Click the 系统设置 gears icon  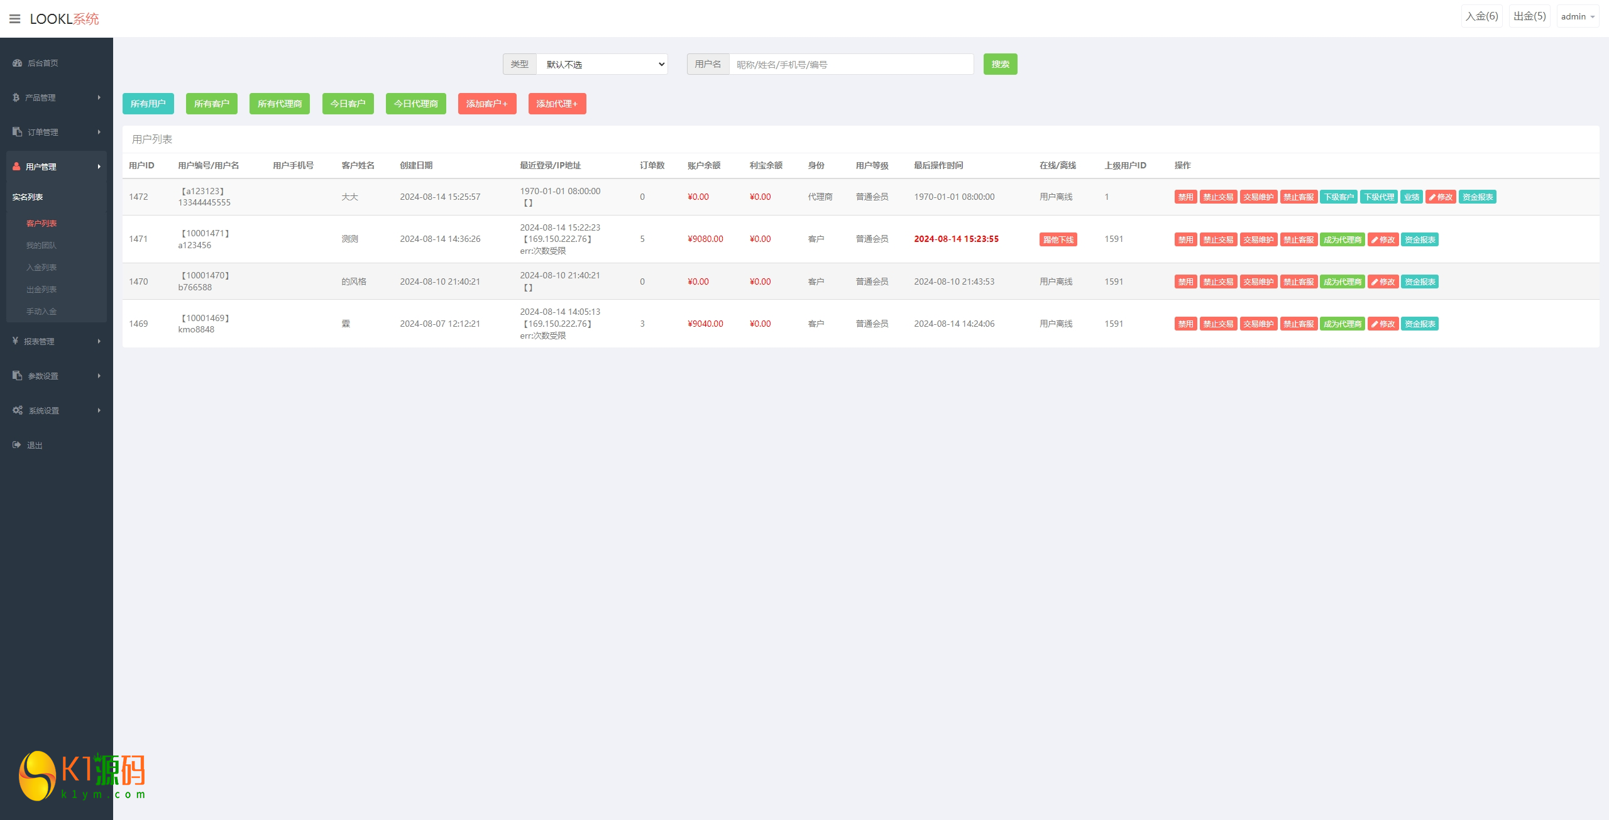[x=17, y=410]
